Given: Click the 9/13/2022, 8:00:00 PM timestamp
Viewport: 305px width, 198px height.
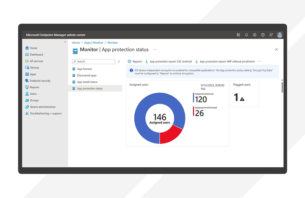Looking at the screenshot, I should coord(213,87).
